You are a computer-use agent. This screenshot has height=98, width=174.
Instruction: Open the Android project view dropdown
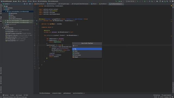pos(7,4)
